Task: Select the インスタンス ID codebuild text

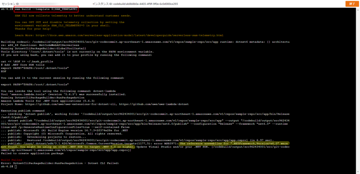Action: click(135, 4)
